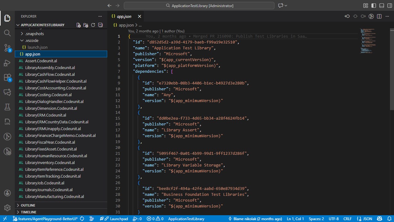This screenshot has height=222, width=394.
Task: Toggle the secondary side bar layout button
Action: [x=389, y=6]
